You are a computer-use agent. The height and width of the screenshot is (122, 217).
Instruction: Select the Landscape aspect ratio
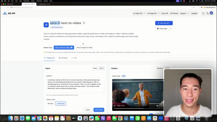[60, 103]
